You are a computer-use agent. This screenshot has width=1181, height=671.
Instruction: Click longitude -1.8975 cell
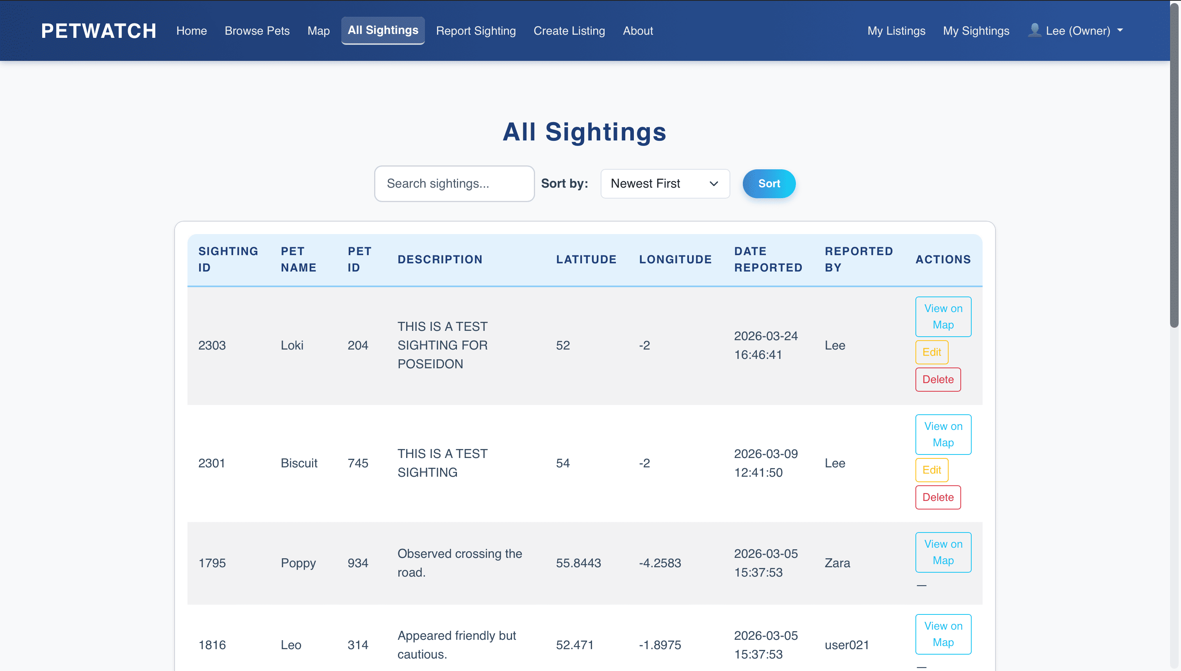point(660,645)
